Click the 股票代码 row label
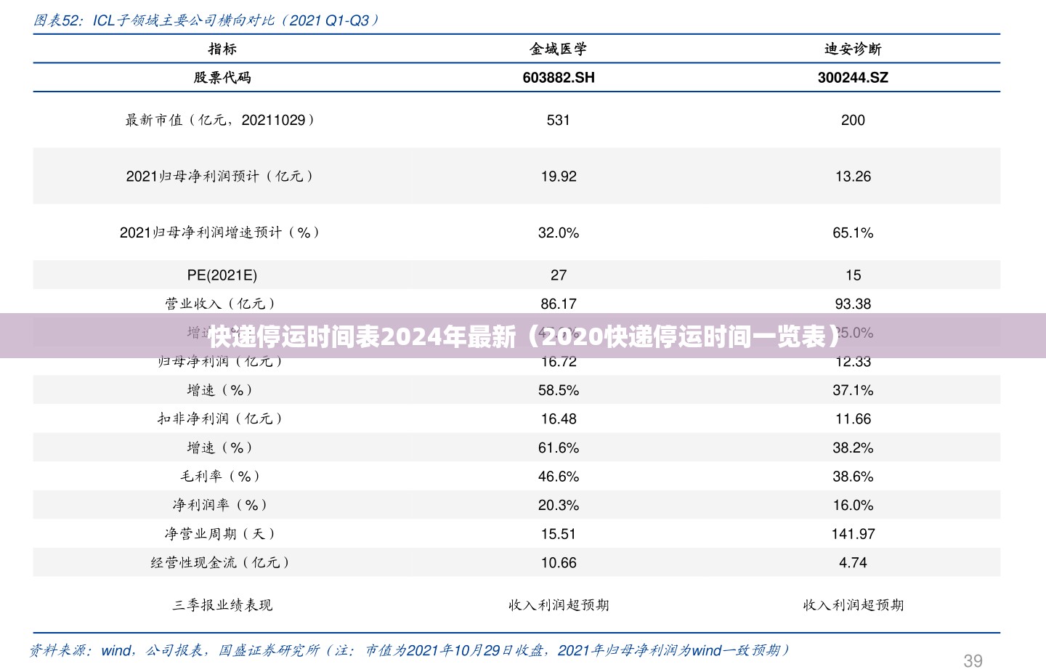The image size is (1046, 672). click(222, 77)
